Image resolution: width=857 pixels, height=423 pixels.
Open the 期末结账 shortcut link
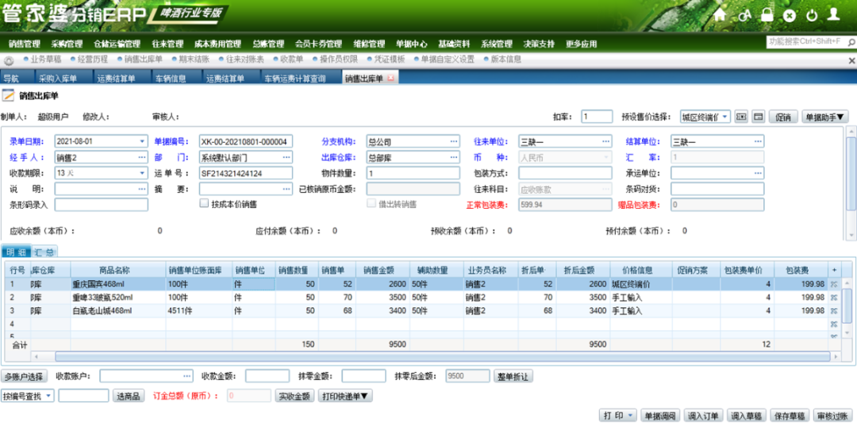pos(194,60)
